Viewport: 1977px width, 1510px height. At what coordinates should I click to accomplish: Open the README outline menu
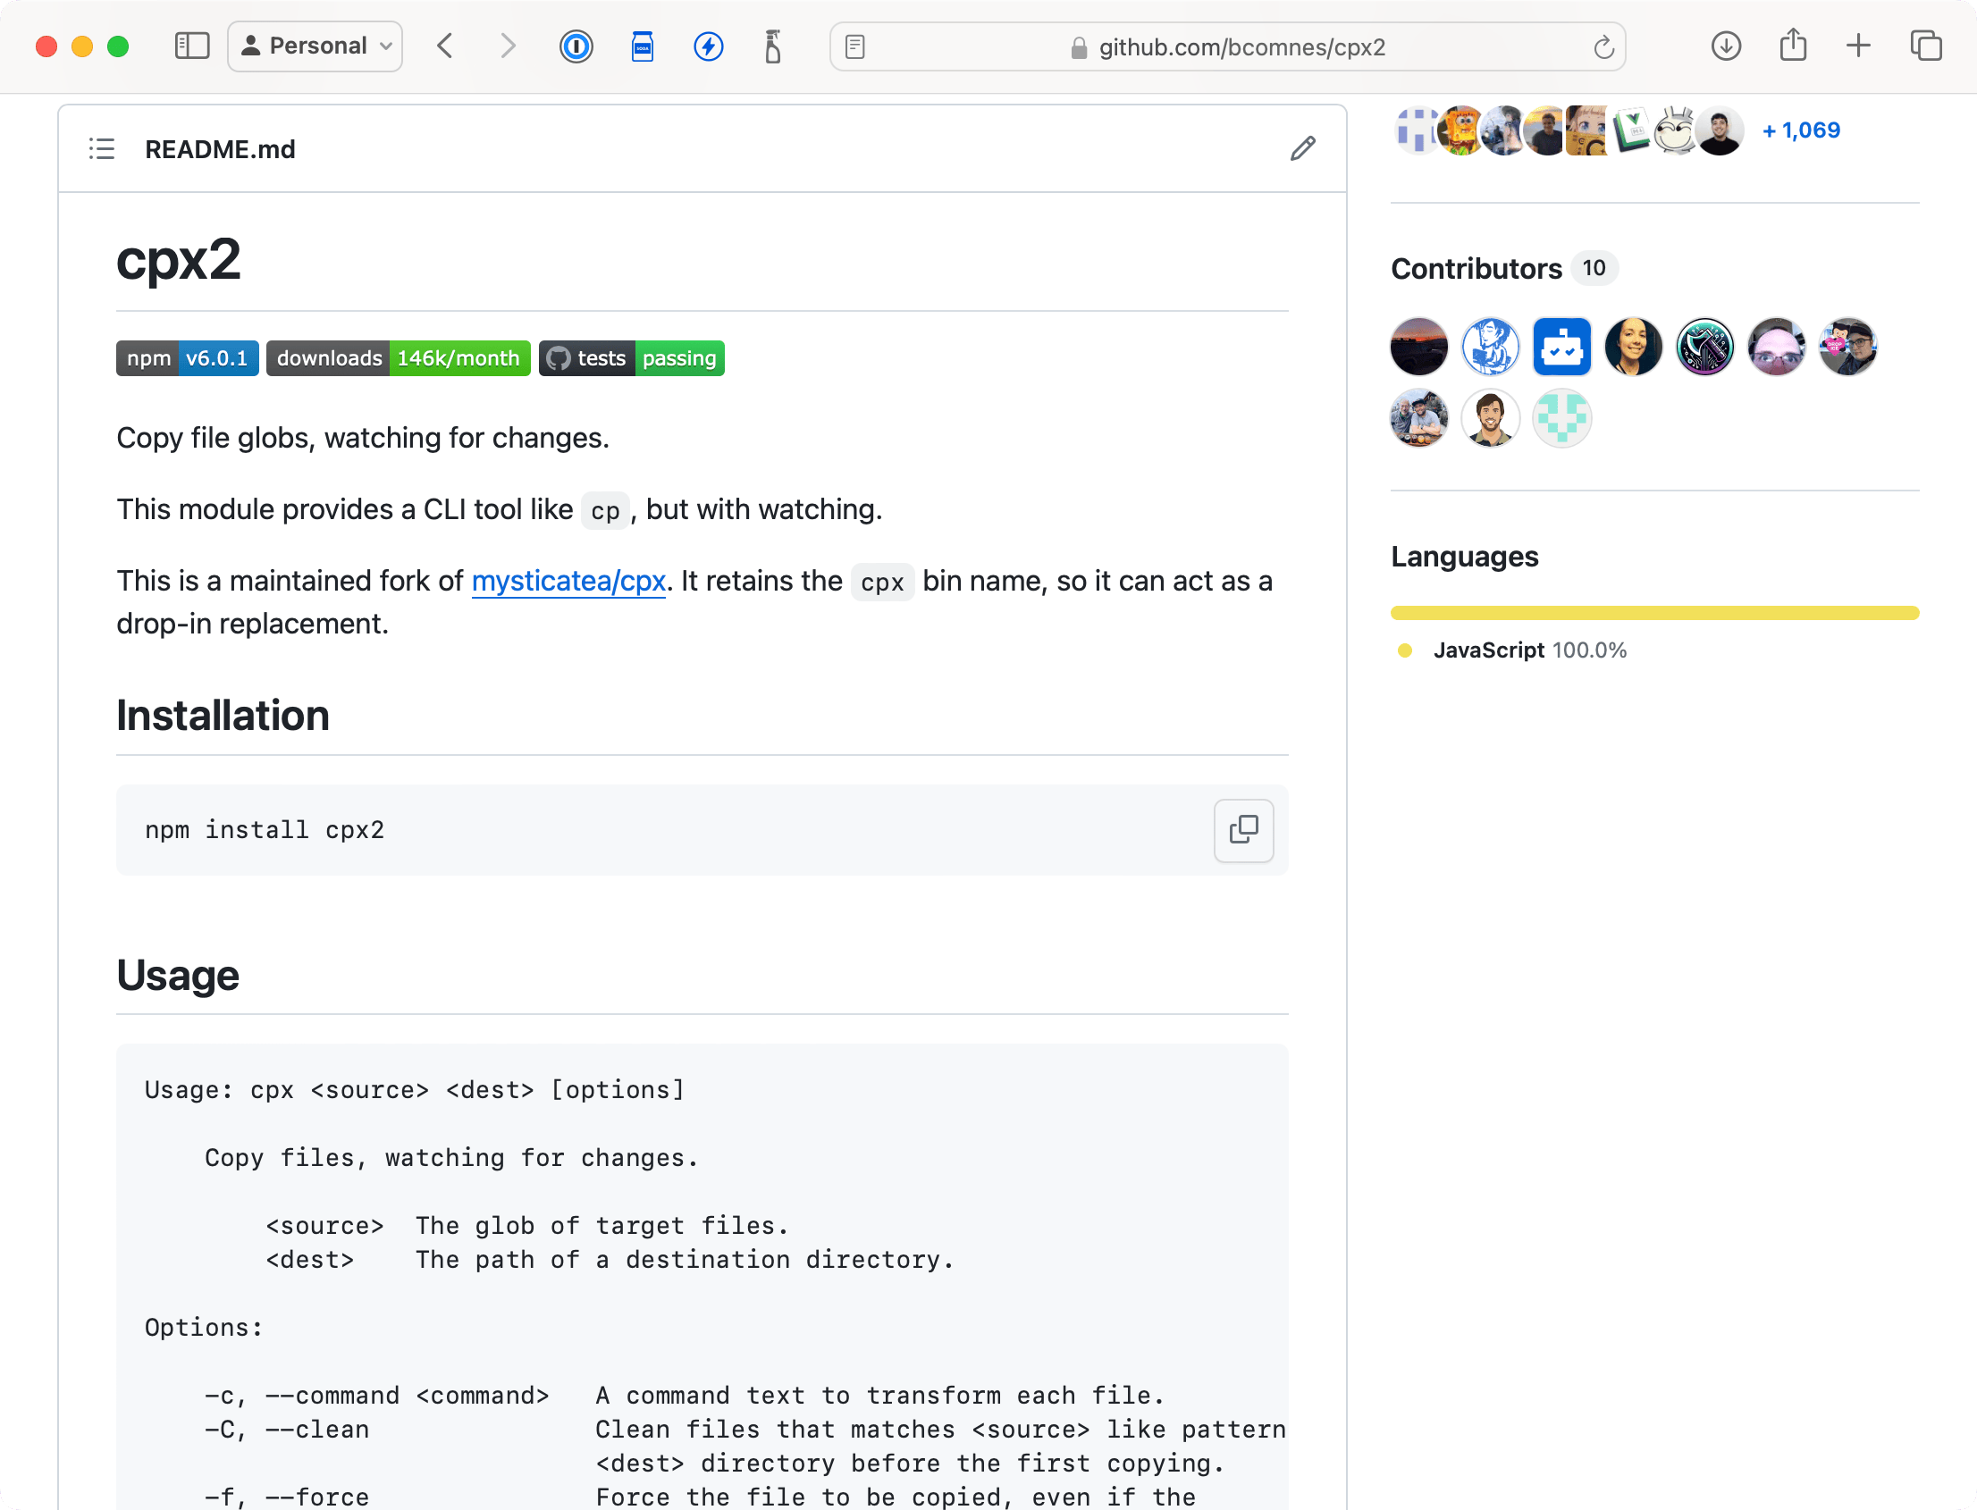(102, 149)
